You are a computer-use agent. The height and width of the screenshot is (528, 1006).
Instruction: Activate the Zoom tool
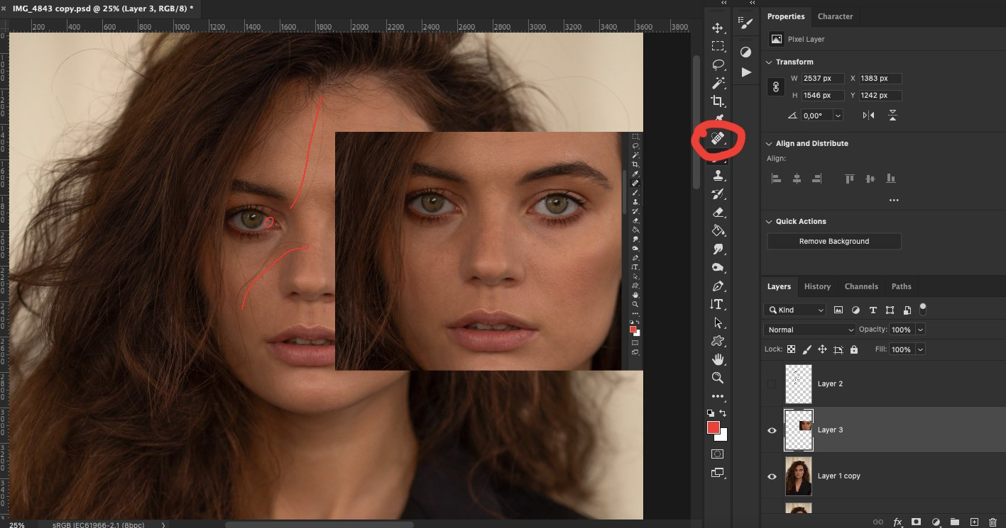718,378
